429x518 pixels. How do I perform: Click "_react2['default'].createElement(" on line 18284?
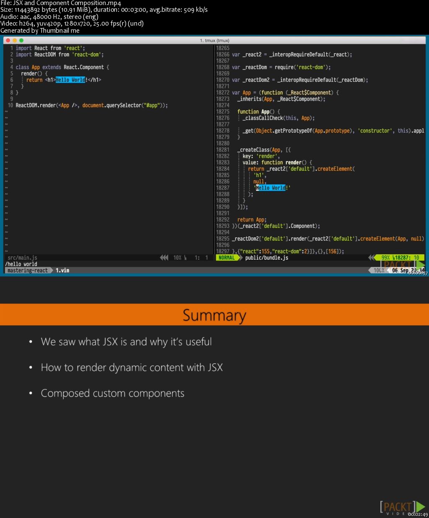(311, 169)
